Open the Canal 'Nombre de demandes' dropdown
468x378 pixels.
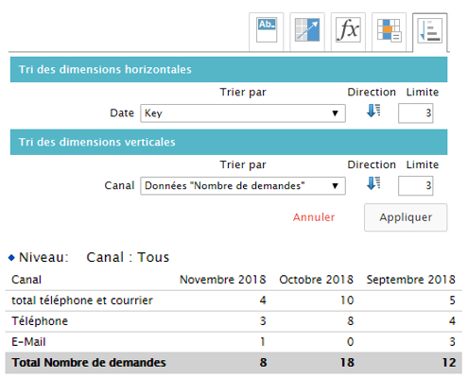click(x=243, y=186)
